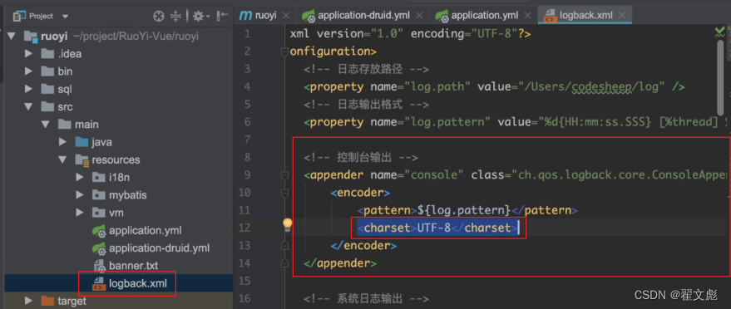Click the yellow intention light bulb icon
The image size is (731, 309).
[288, 224]
